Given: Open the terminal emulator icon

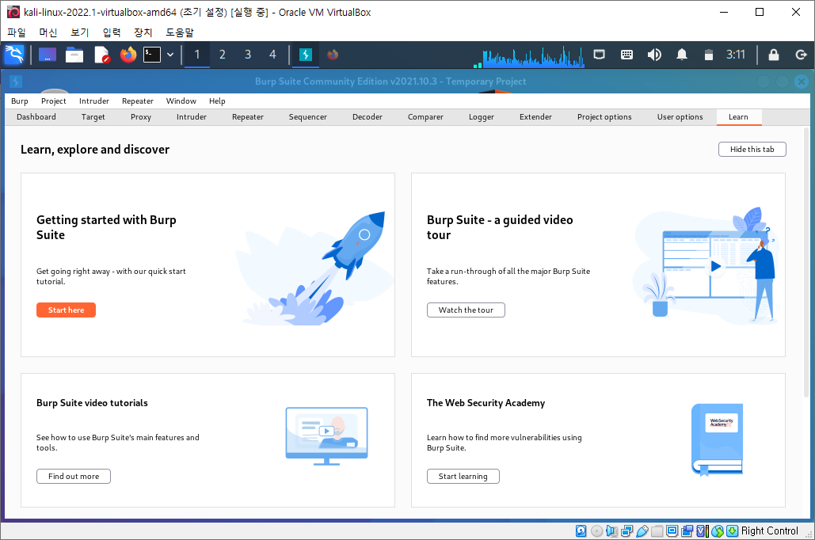Looking at the screenshot, I should click(152, 55).
